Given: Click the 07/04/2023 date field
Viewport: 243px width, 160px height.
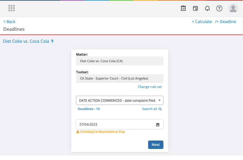Looking at the screenshot, I should click(120, 124).
